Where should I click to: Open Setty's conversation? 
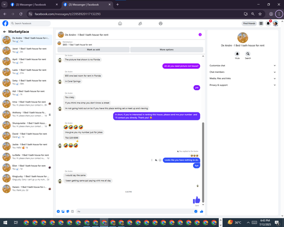(x=27, y=82)
